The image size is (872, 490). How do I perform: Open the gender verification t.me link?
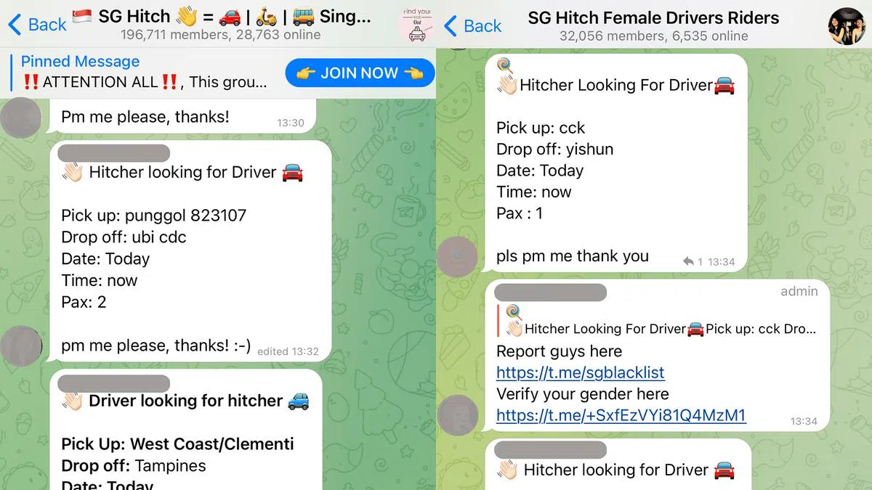click(x=621, y=415)
